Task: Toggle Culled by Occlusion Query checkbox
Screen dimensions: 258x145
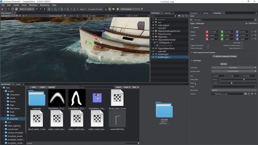Action: click(242, 46)
